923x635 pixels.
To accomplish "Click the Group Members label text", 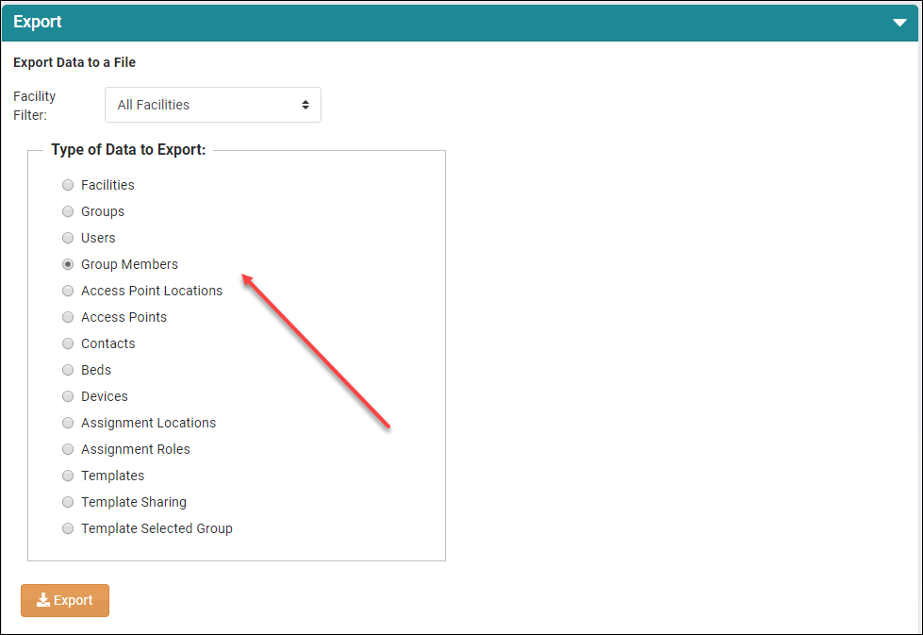I will point(129,264).
